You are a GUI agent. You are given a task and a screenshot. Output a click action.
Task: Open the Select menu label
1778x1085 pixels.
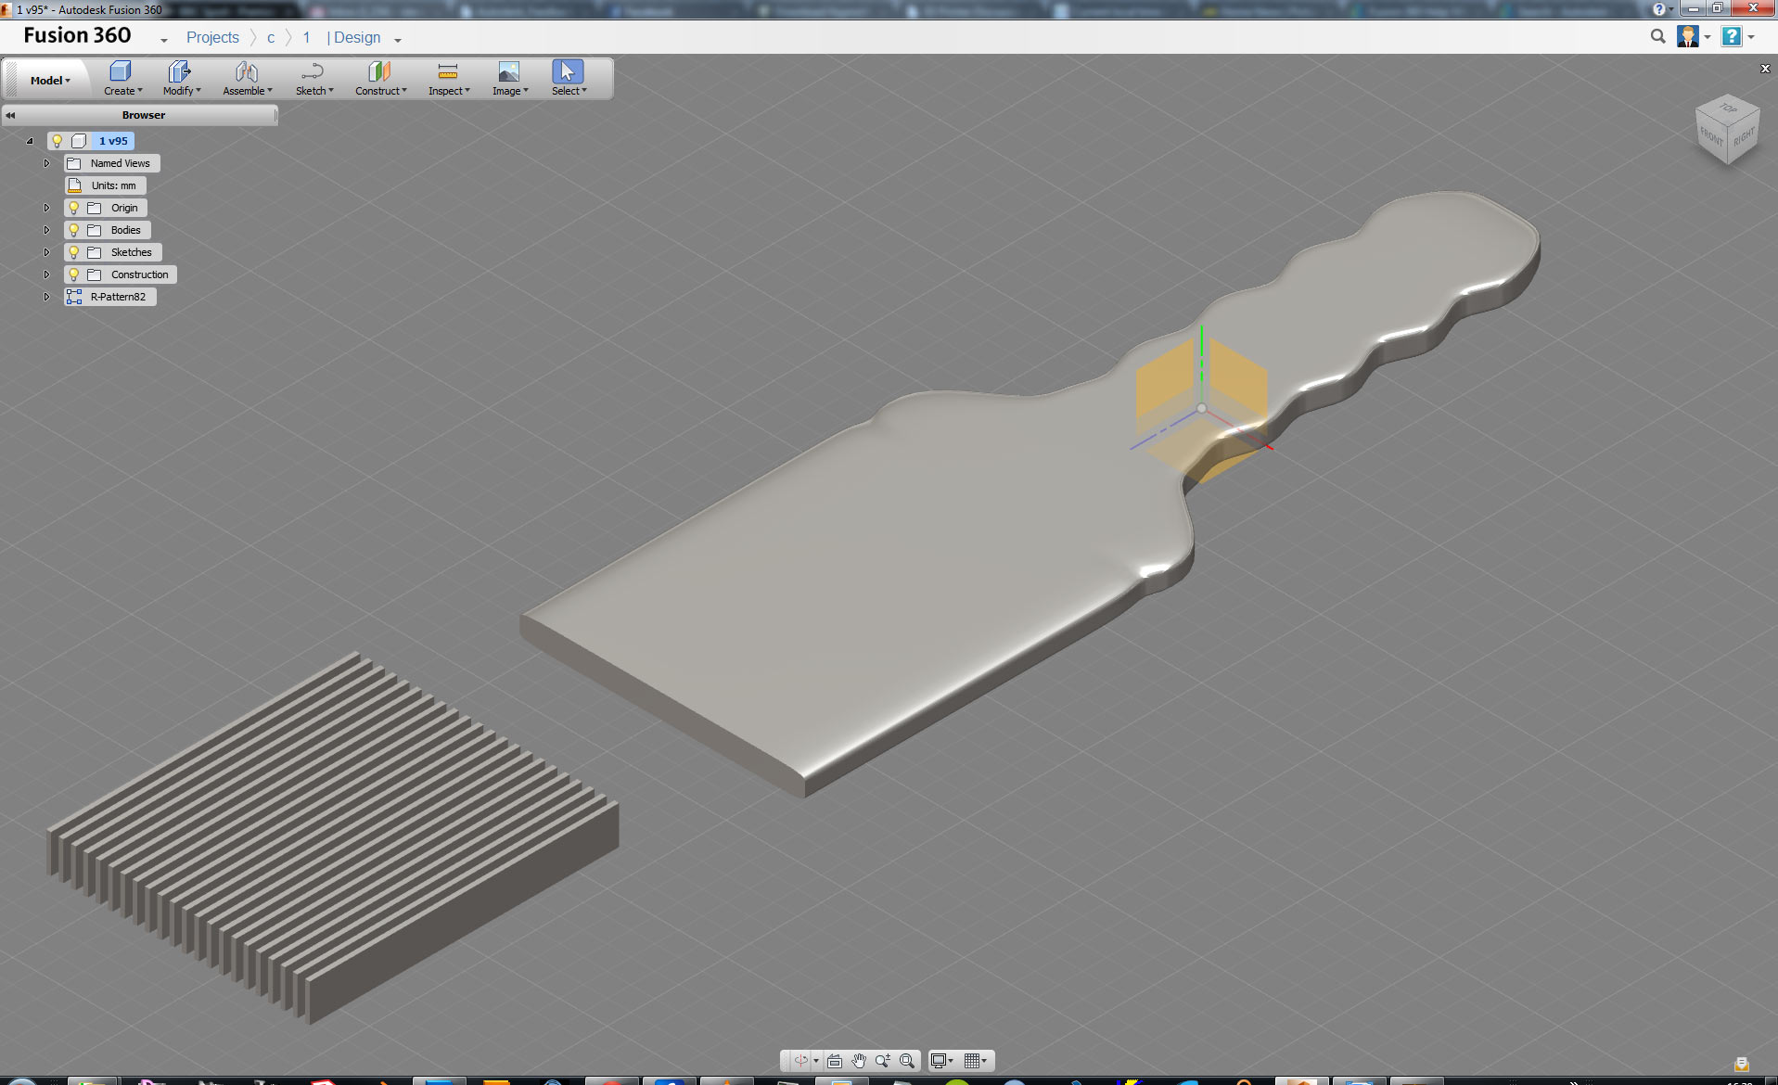coord(569,91)
